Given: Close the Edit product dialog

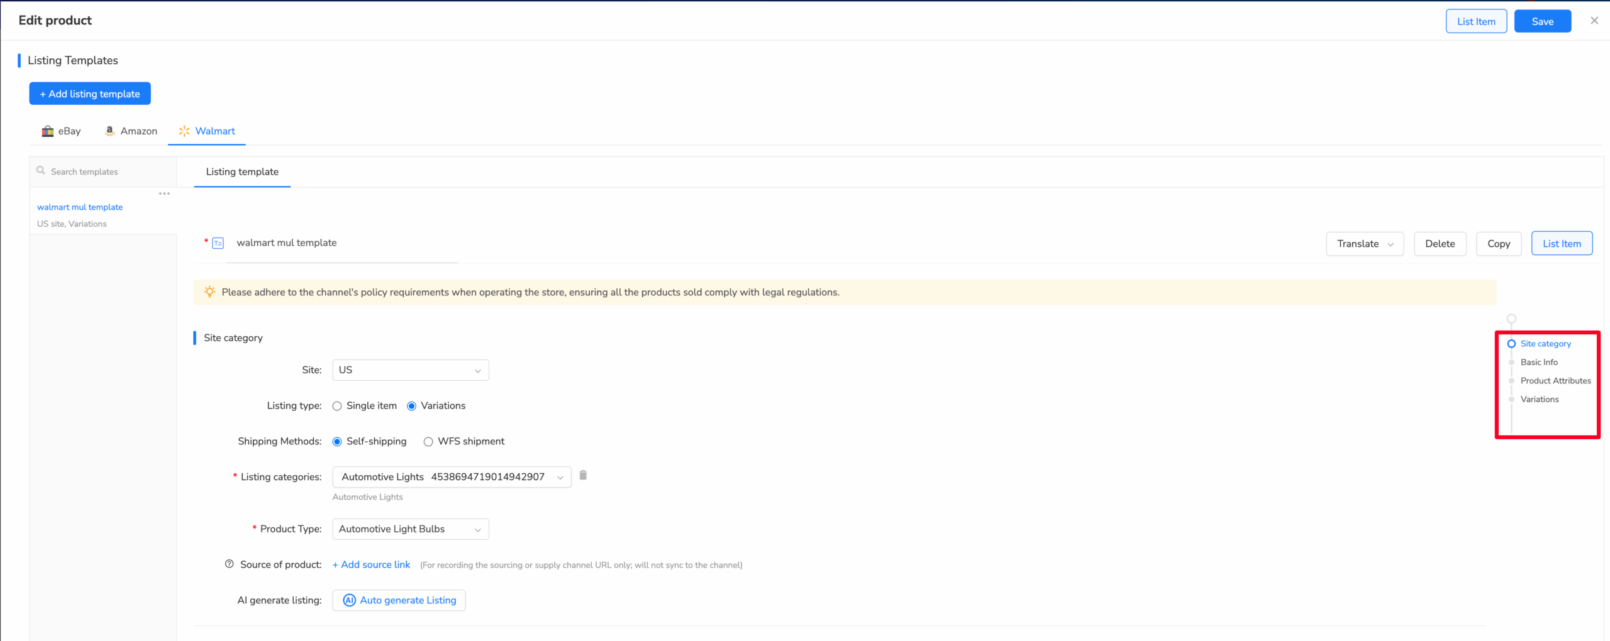Looking at the screenshot, I should click(1594, 21).
